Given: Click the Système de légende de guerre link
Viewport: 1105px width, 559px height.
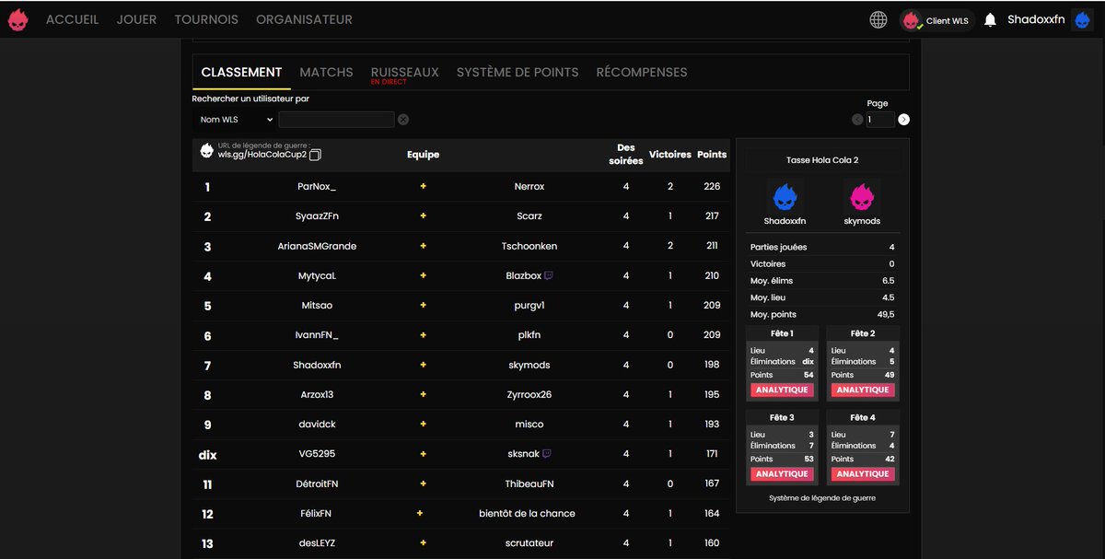Looking at the screenshot, I should click(x=821, y=497).
